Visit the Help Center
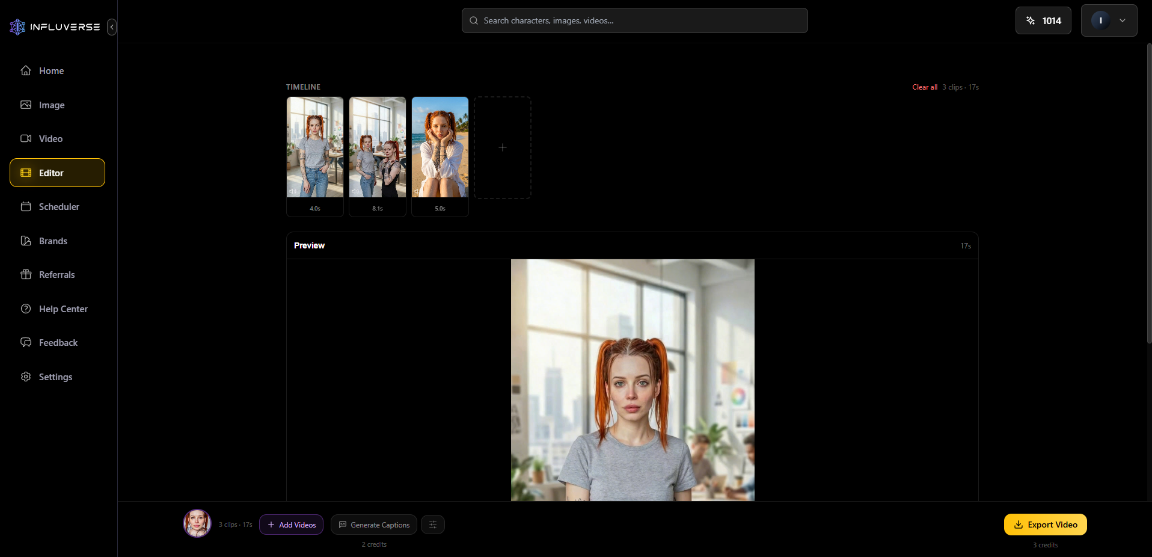 63,309
